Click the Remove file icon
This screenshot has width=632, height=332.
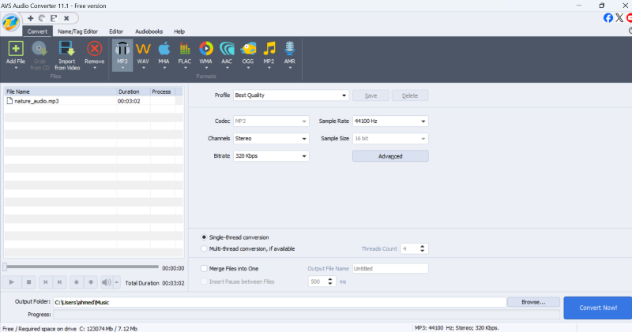click(x=94, y=50)
